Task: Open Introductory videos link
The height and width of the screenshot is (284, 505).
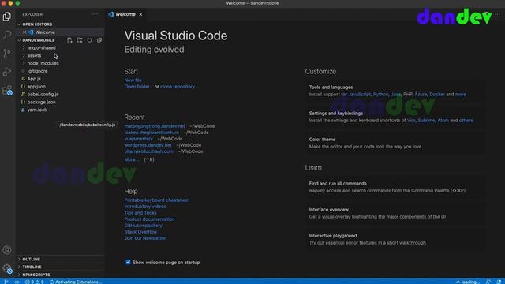Action: 145,207
